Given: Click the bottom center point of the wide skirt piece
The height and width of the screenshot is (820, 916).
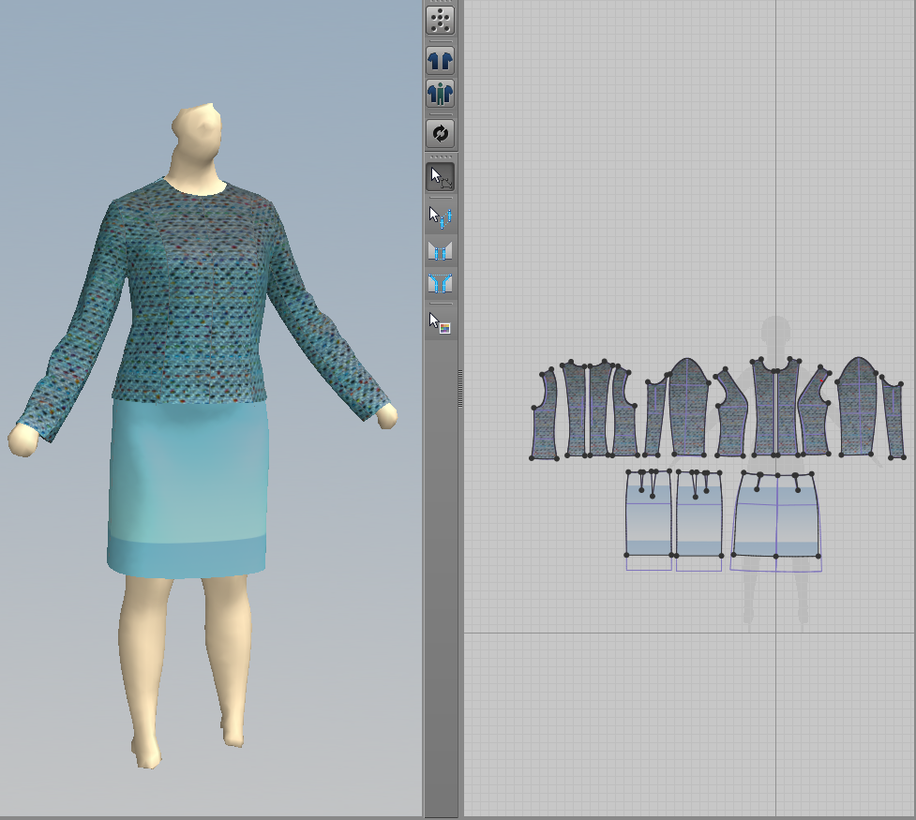Looking at the screenshot, I should tap(775, 557).
